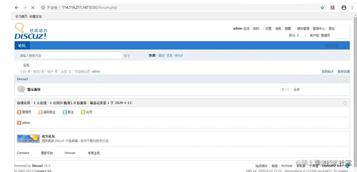Open the PDF extension icon in toolbar

pos(332,8)
